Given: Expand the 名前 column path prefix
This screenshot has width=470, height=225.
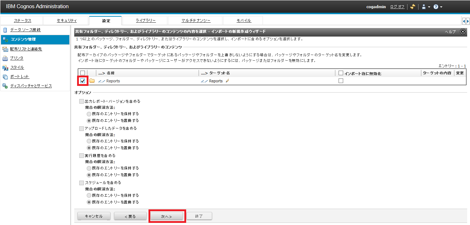Looking at the screenshot, I should 102,73.
